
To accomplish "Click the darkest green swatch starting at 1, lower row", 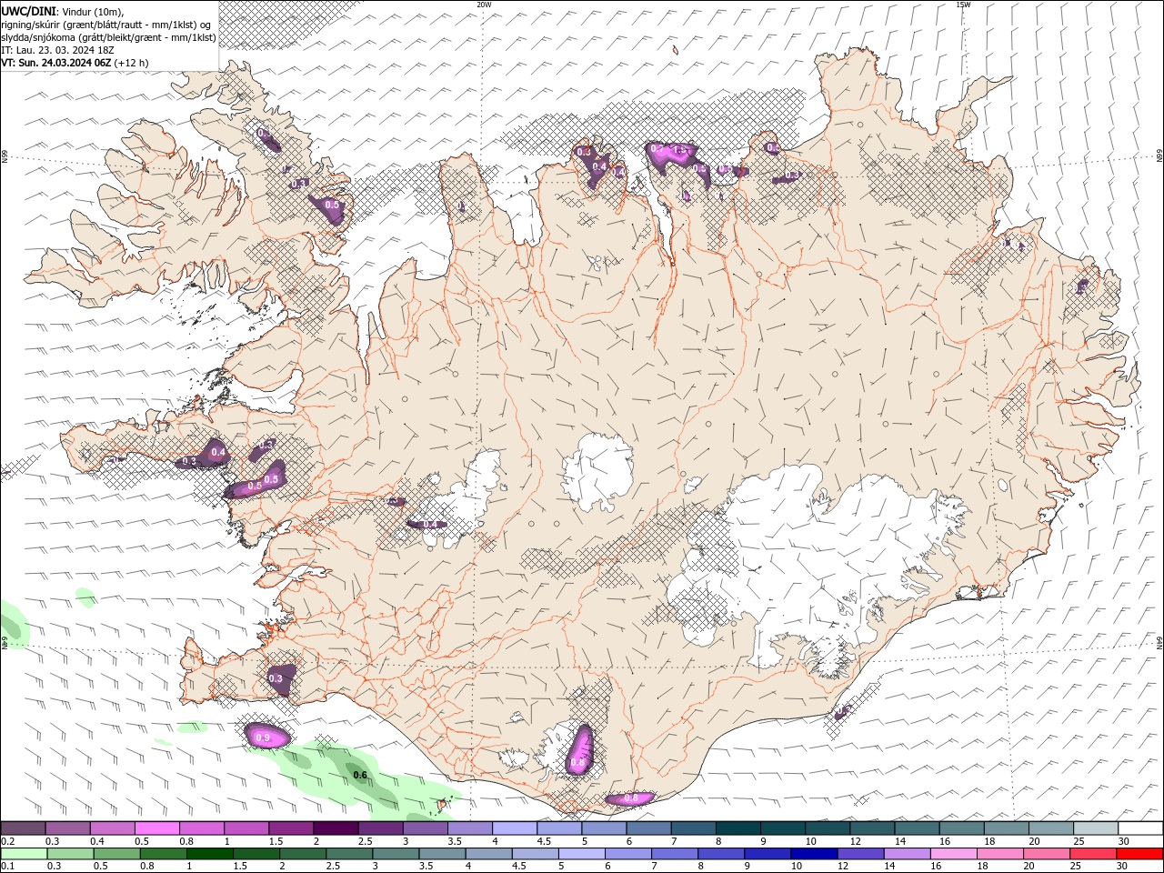I will 209,854.
